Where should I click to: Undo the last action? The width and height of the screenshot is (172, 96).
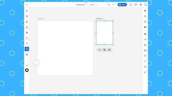[x=109, y=5]
